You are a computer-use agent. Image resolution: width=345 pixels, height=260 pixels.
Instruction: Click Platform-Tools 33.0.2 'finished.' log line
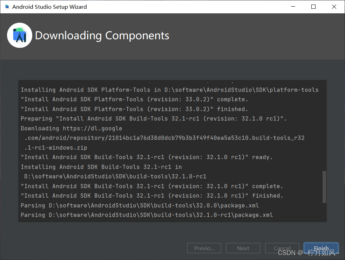click(134, 109)
